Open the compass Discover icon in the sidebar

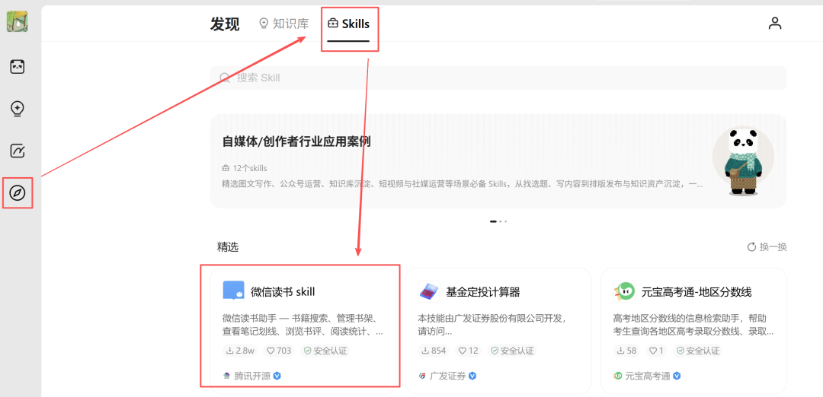point(18,193)
